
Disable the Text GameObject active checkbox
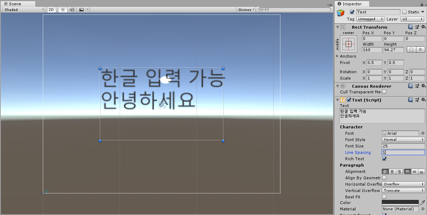tap(352, 12)
